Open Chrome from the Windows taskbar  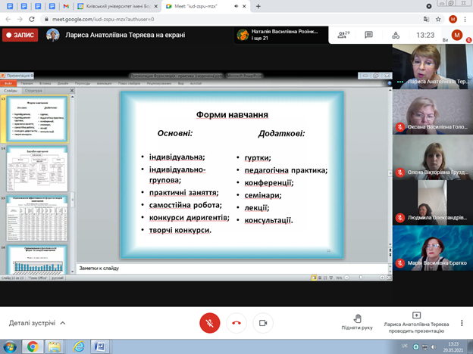pos(32,346)
